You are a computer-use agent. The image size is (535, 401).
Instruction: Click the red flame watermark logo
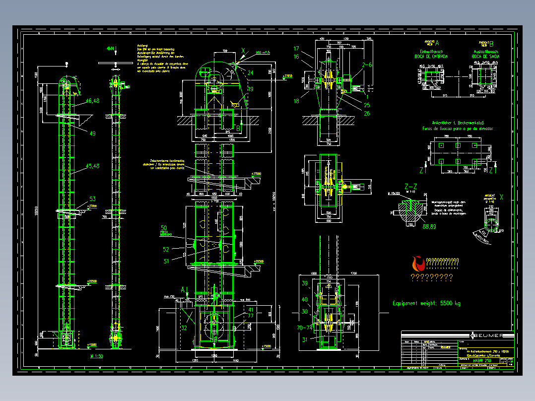[x=418, y=264]
